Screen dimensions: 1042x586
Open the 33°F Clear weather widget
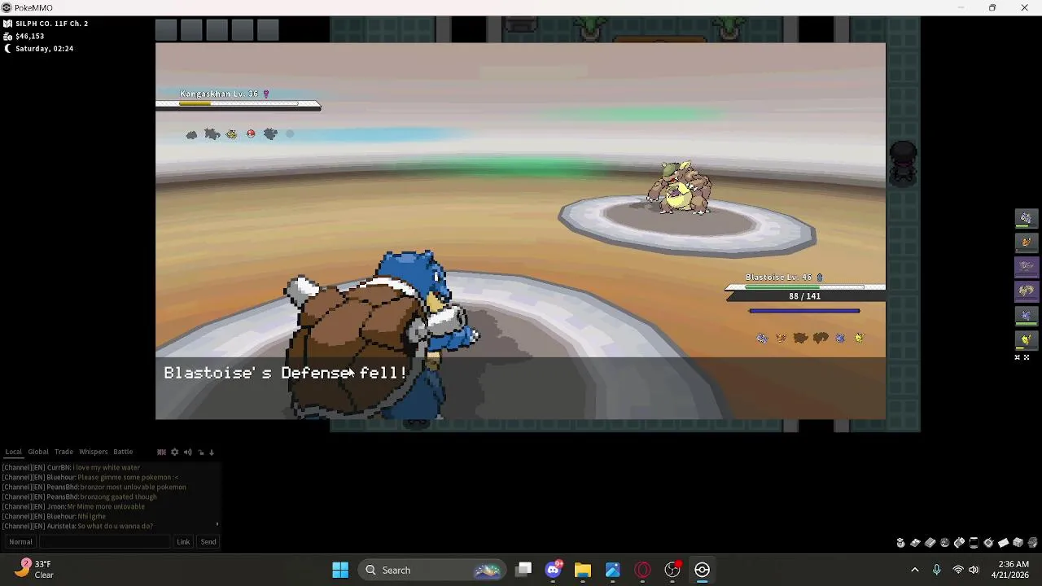[x=36, y=570]
